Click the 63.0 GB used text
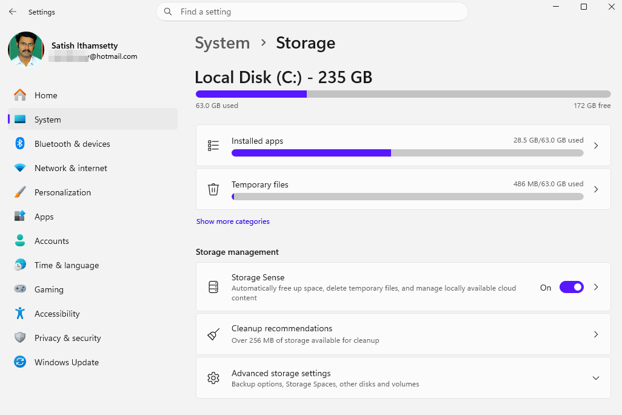 (217, 105)
